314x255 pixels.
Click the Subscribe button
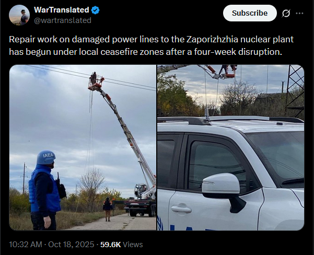250,13
